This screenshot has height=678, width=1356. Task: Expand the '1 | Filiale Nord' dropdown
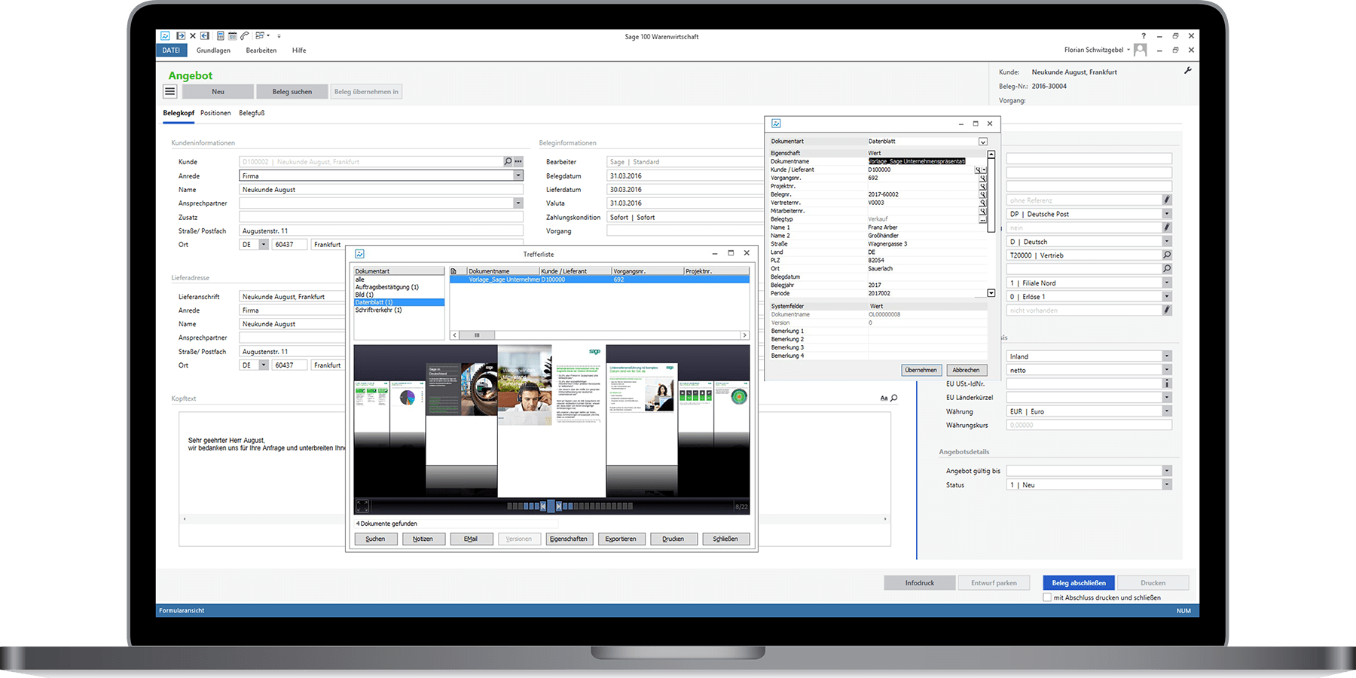(1167, 282)
